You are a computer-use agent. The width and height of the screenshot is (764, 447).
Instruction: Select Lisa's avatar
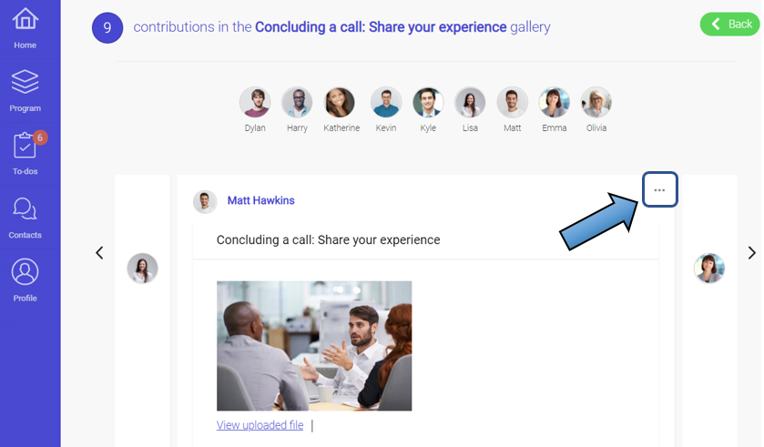tap(470, 103)
